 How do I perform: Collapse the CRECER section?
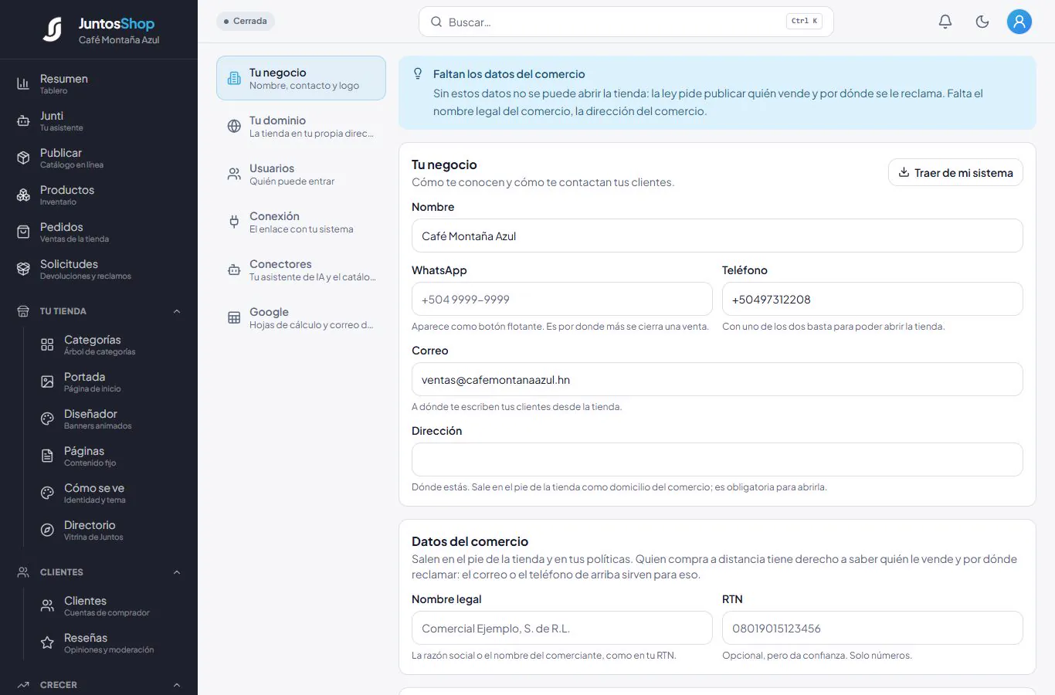tap(177, 685)
